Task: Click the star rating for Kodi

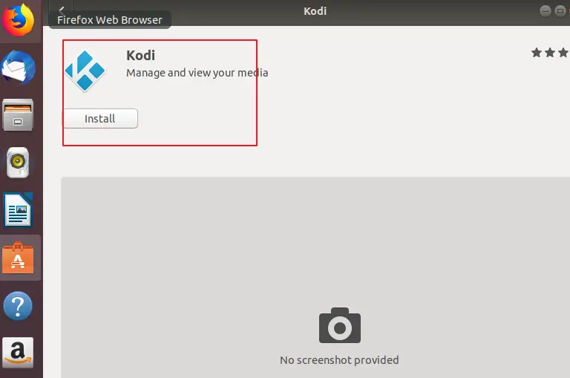Action: pyautogui.click(x=551, y=53)
